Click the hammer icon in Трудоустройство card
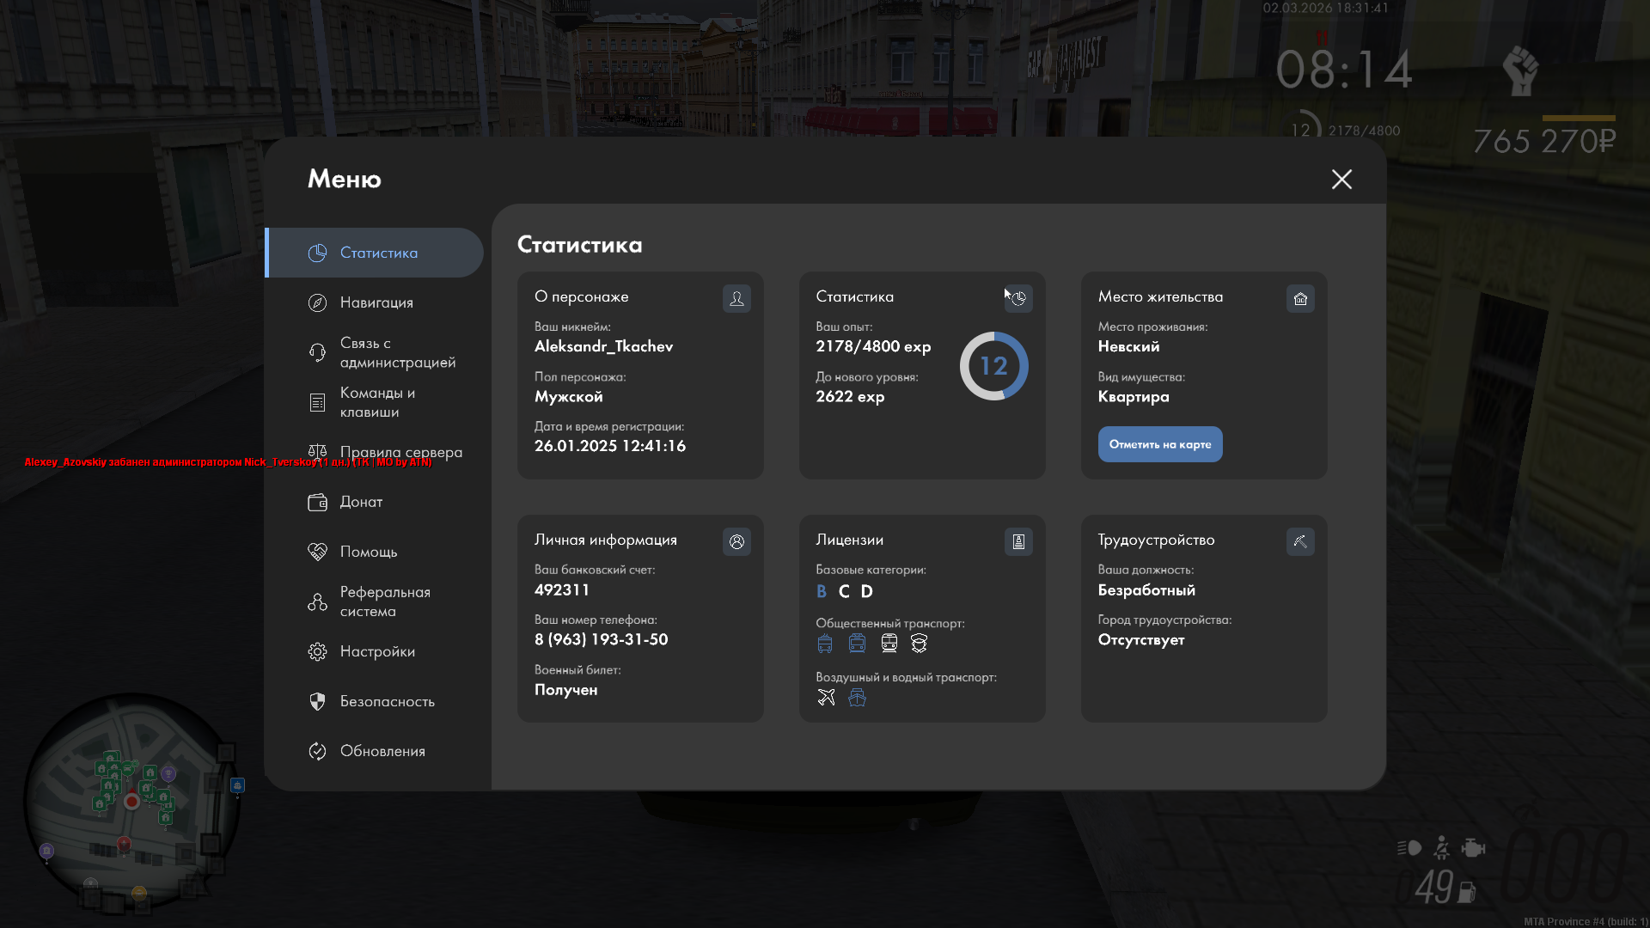 (x=1300, y=541)
